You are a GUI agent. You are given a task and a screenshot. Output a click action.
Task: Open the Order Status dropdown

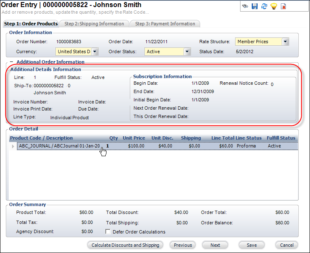click(187, 52)
